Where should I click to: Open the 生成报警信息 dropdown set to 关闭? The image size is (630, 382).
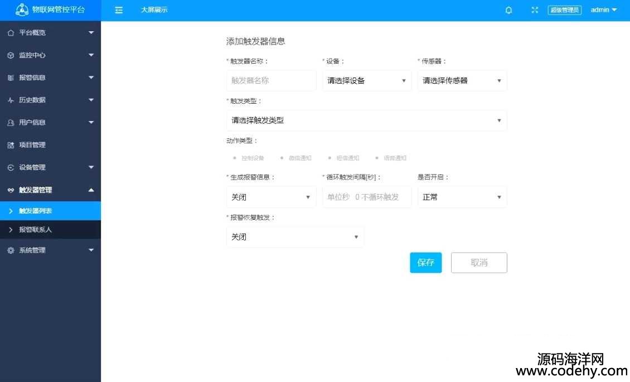(271, 197)
